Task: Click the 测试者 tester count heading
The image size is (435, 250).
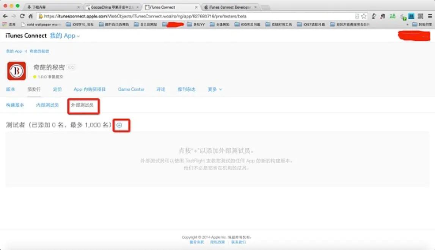Action: click(59, 125)
